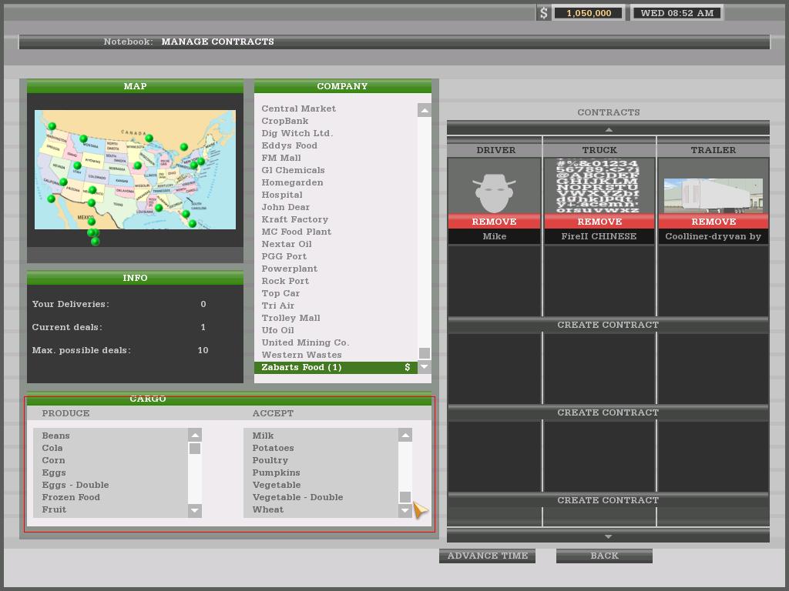This screenshot has width=789, height=591.
Task: Click the FireII truck image
Action: point(599,185)
